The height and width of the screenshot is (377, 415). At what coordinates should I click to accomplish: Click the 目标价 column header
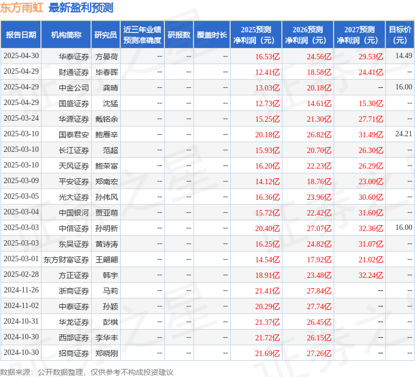click(400, 34)
